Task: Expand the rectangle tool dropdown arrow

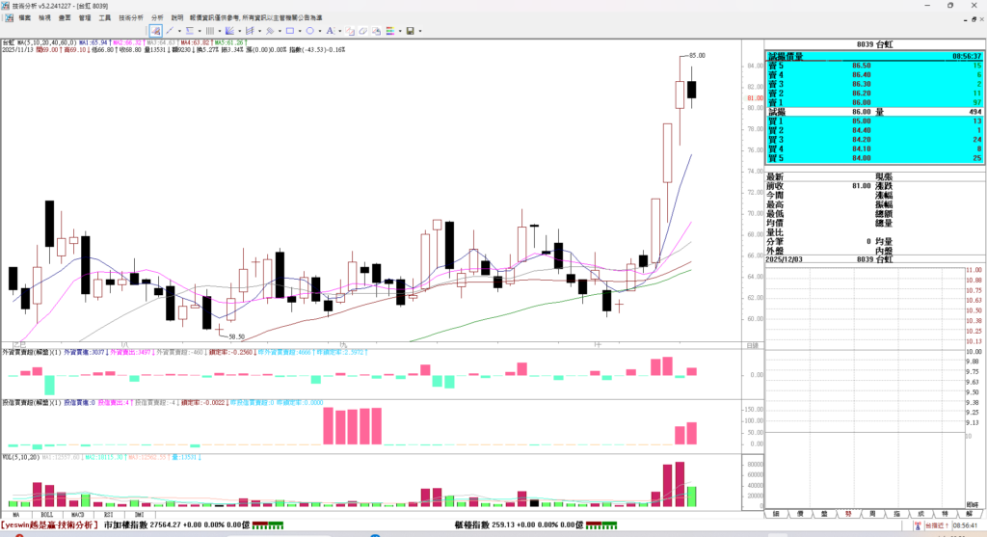Action: pyautogui.click(x=299, y=31)
